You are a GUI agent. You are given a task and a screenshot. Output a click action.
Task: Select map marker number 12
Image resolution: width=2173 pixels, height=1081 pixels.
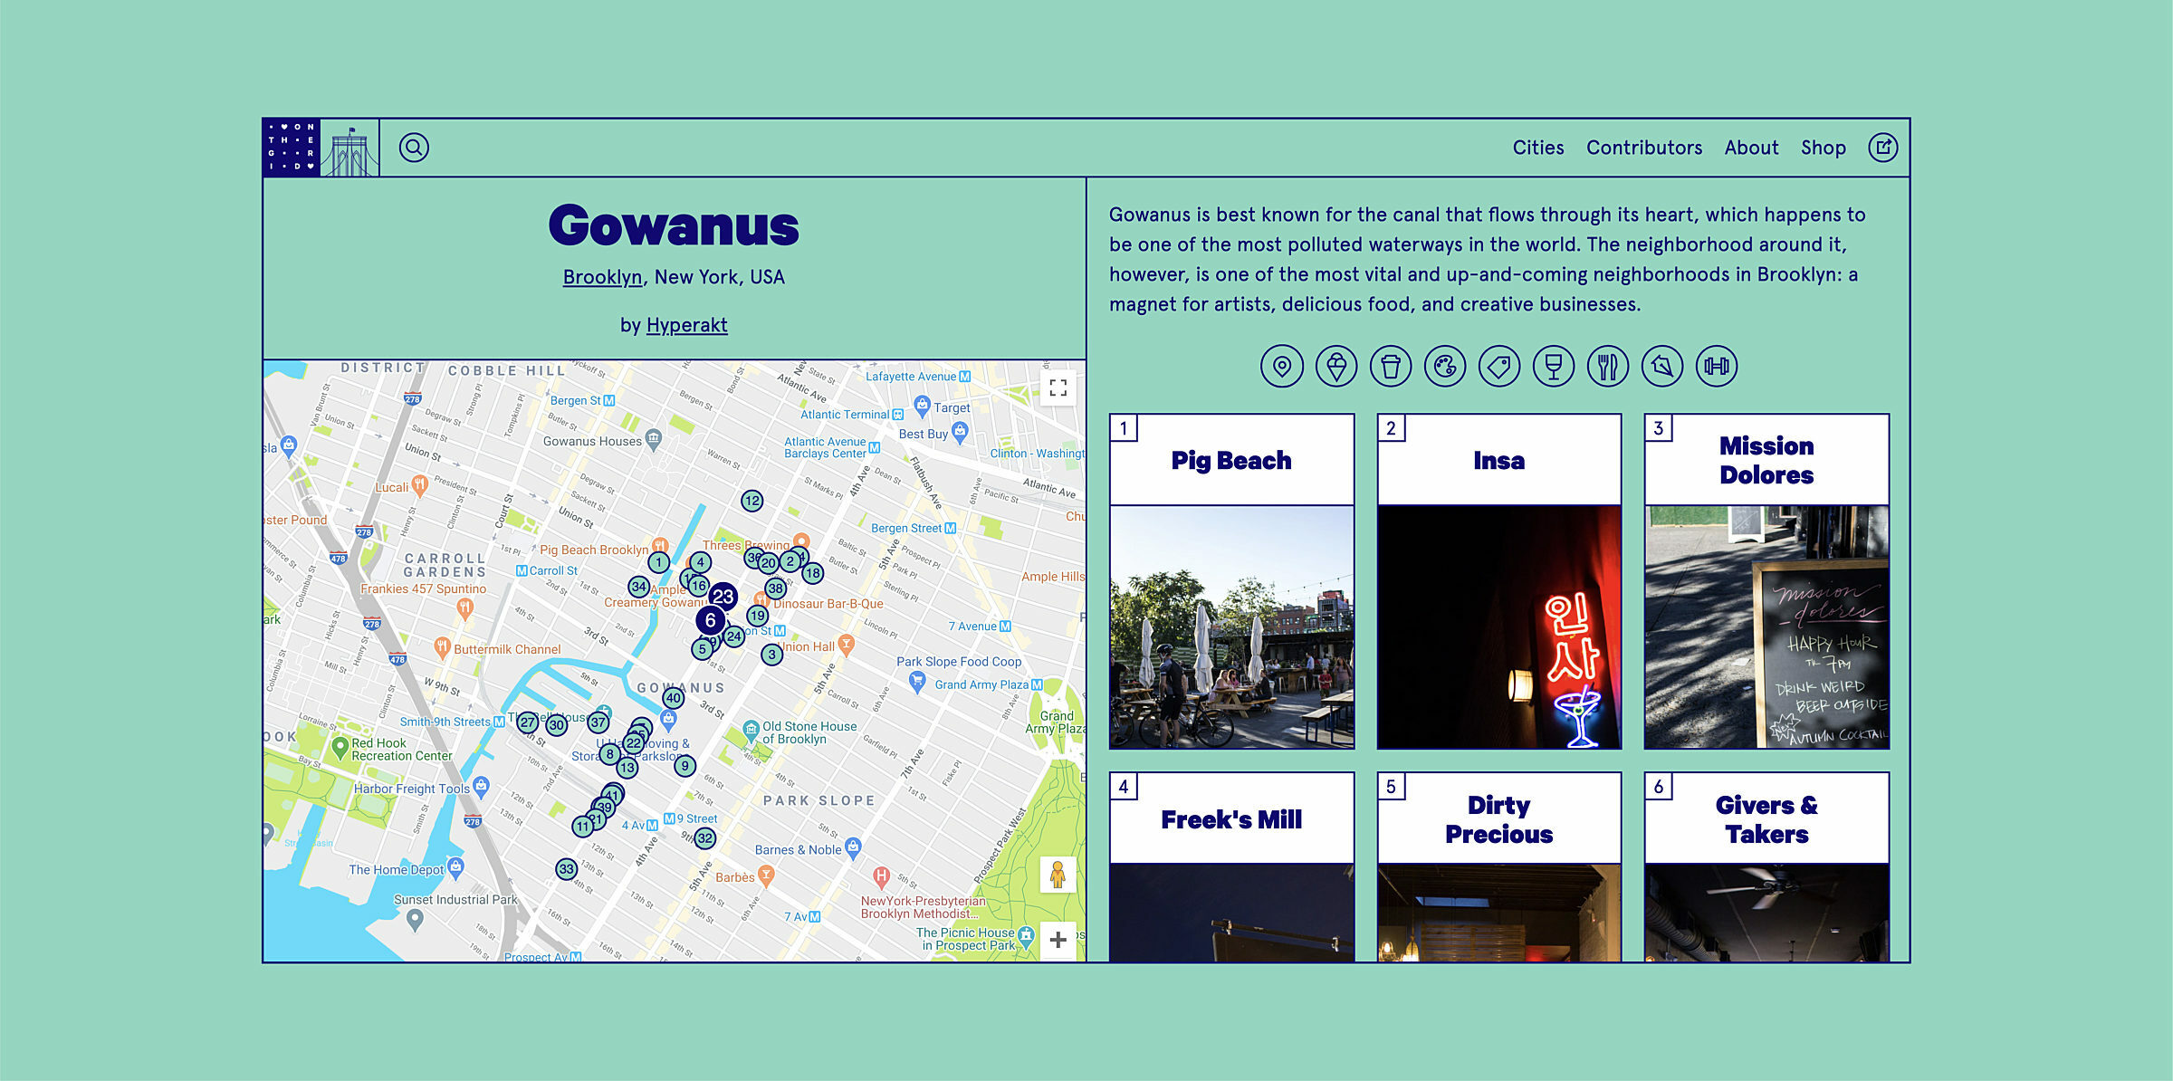pyautogui.click(x=751, y=501)
